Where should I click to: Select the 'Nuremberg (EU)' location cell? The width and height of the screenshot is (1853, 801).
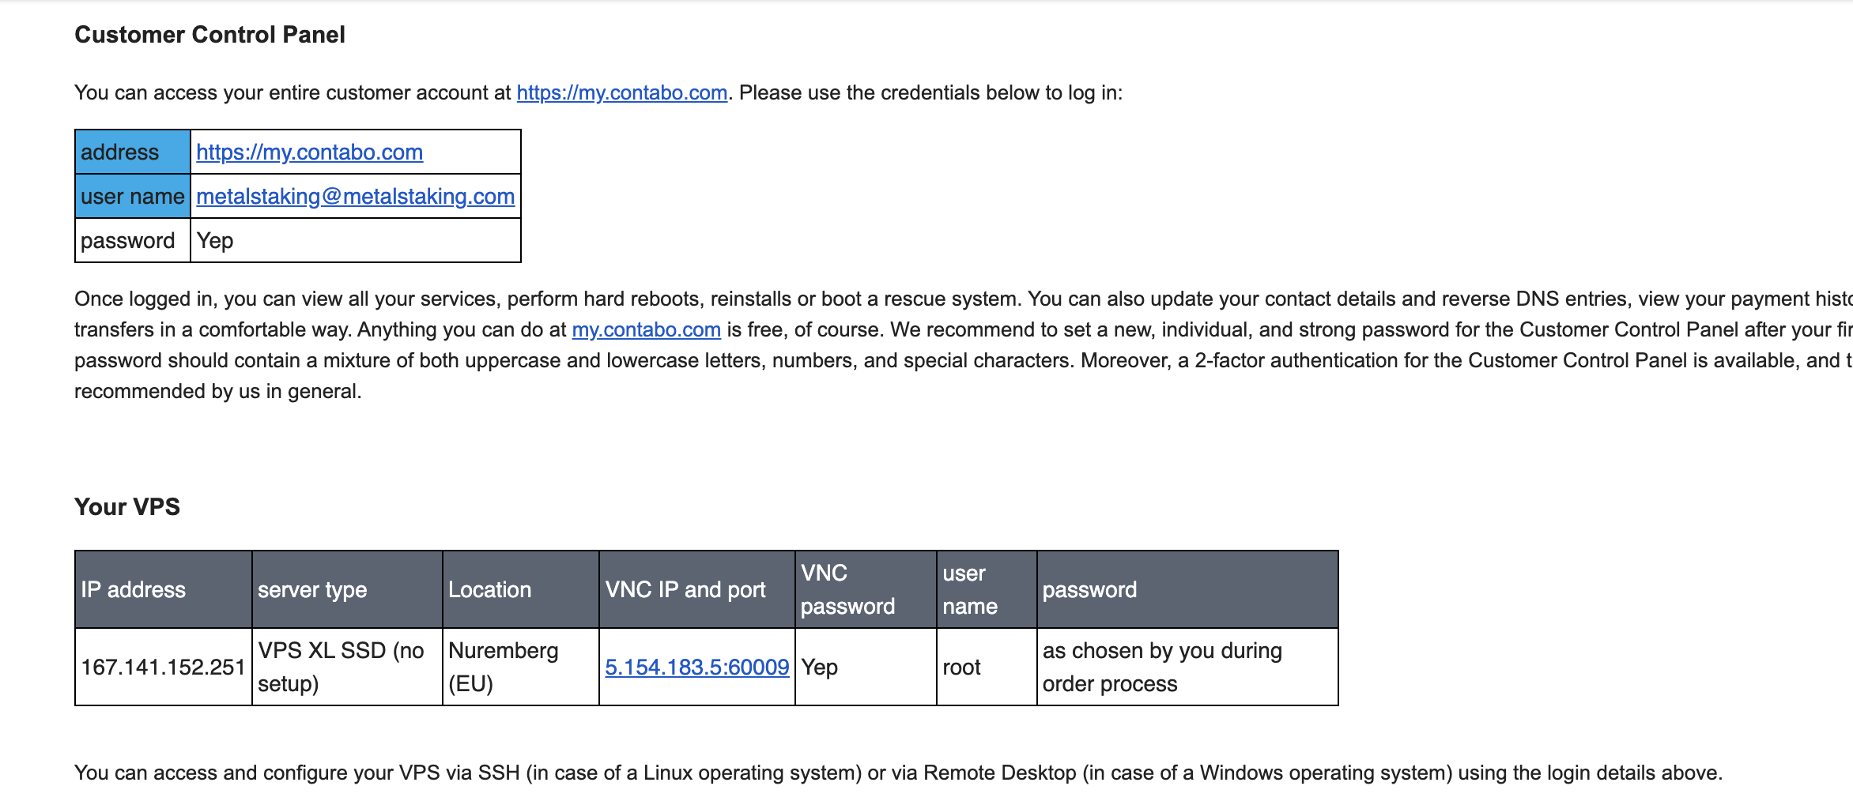click(x=521, y=667)
